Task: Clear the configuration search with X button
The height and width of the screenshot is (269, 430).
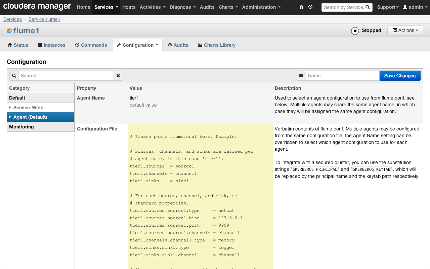Action: (x=118, y=76)
